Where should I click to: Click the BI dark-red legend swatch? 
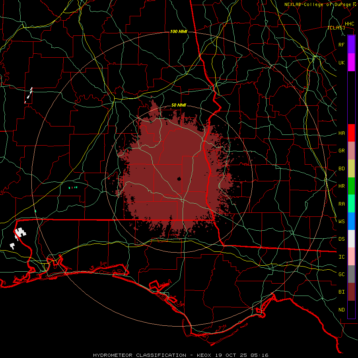351,292
